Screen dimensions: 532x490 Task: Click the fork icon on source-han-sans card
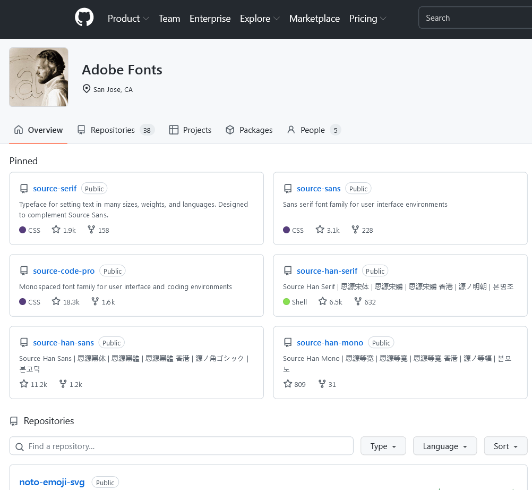[63, 384]
